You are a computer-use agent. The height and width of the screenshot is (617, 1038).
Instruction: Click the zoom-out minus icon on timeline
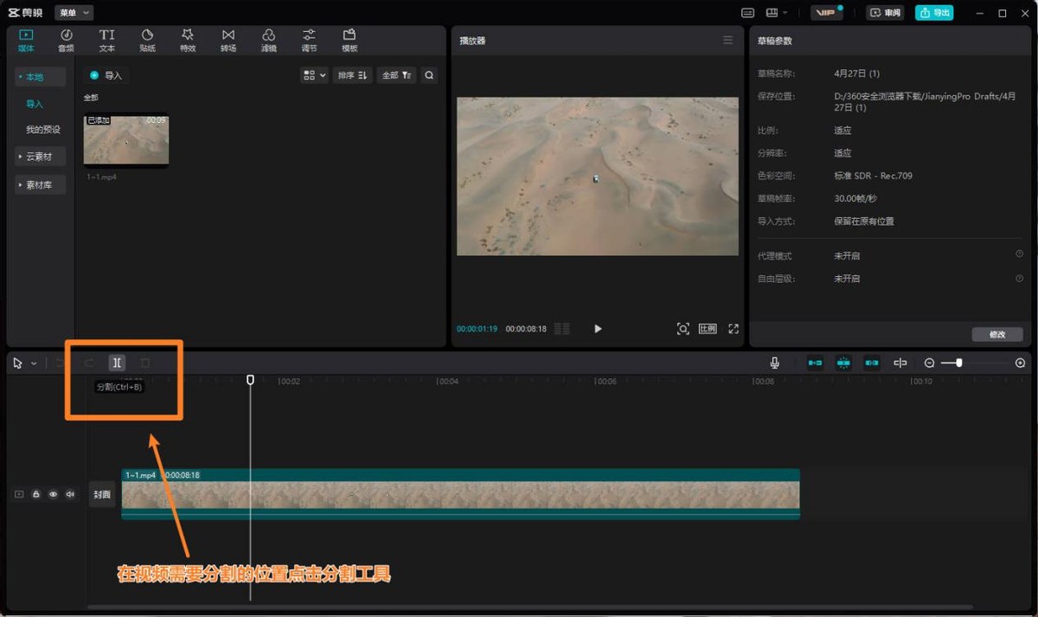pos(929,363)
